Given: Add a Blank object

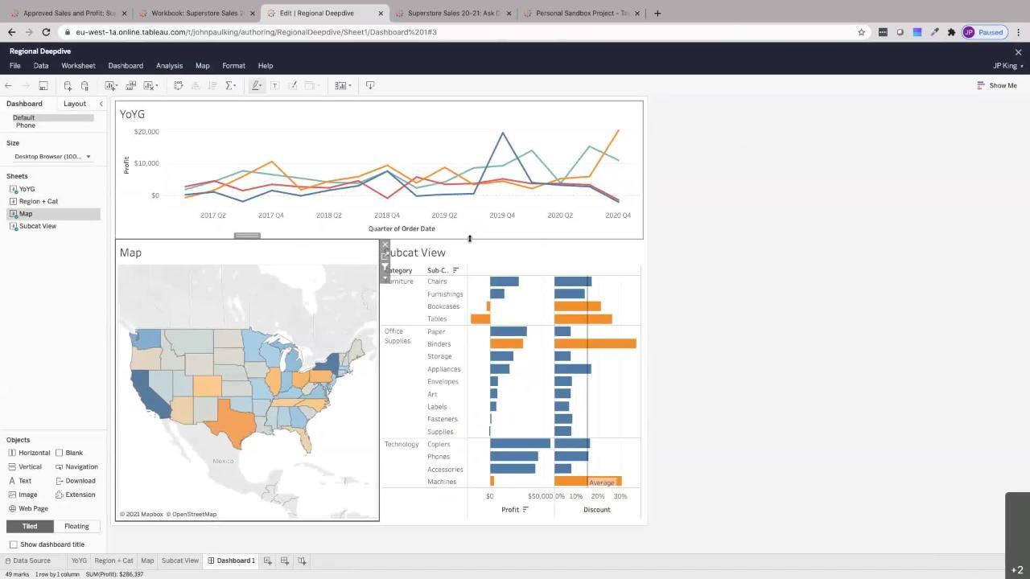Looking at the screenshot, I should coord(69,453).
